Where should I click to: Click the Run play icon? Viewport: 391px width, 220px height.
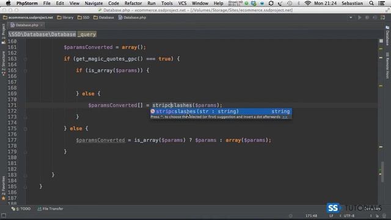359,18
